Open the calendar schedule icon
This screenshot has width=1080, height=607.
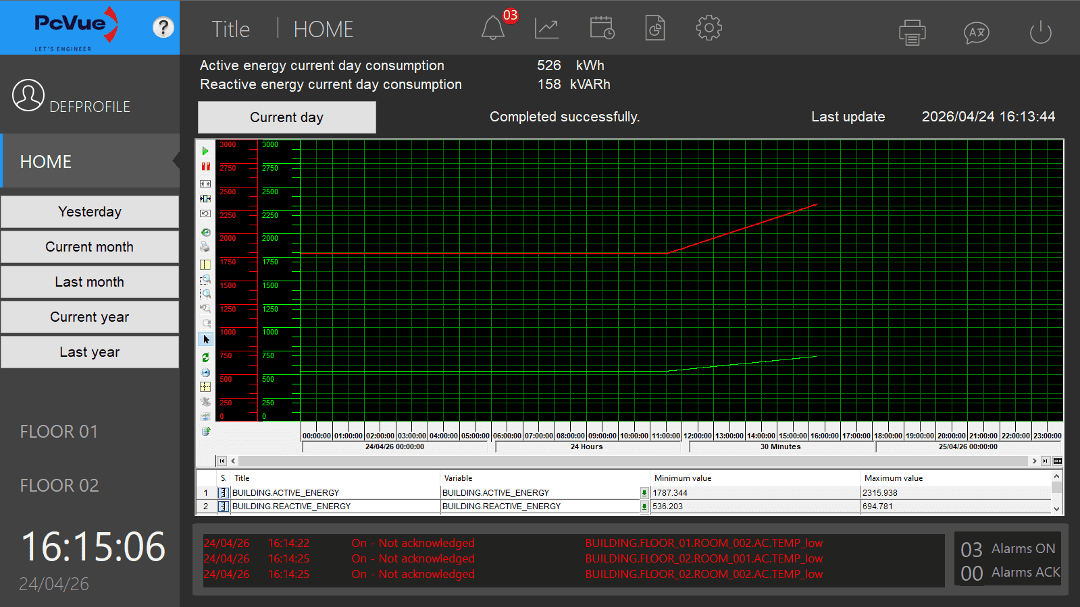pyautogui.click(x=601, y=29)
